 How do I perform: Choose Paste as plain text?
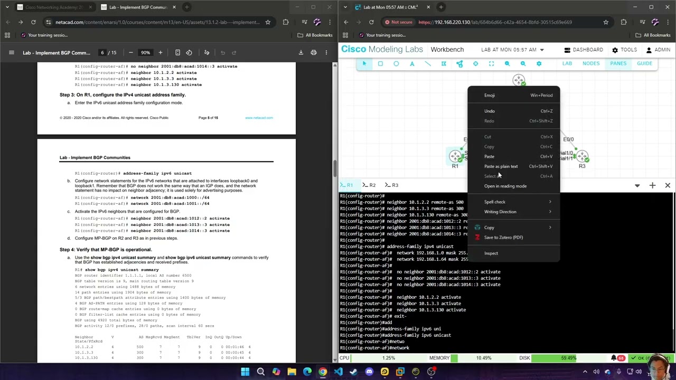514,166
